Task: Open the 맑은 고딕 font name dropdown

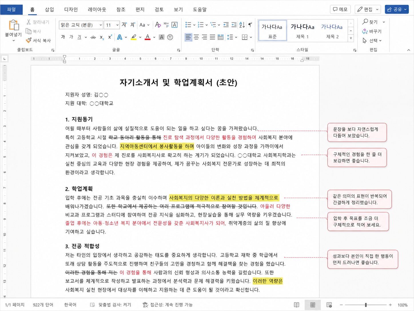Action: (x=101, y=25)
